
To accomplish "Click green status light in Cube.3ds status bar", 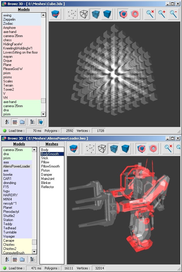I will tap(5, 131).
